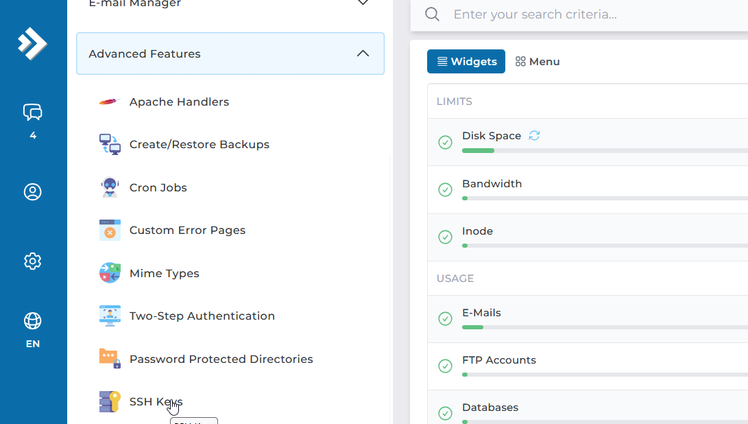Click the search magnifier icon

432,14
